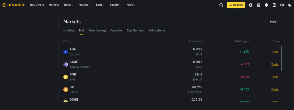
Task: Open the search magnifier icon
Action: point(221,5)
